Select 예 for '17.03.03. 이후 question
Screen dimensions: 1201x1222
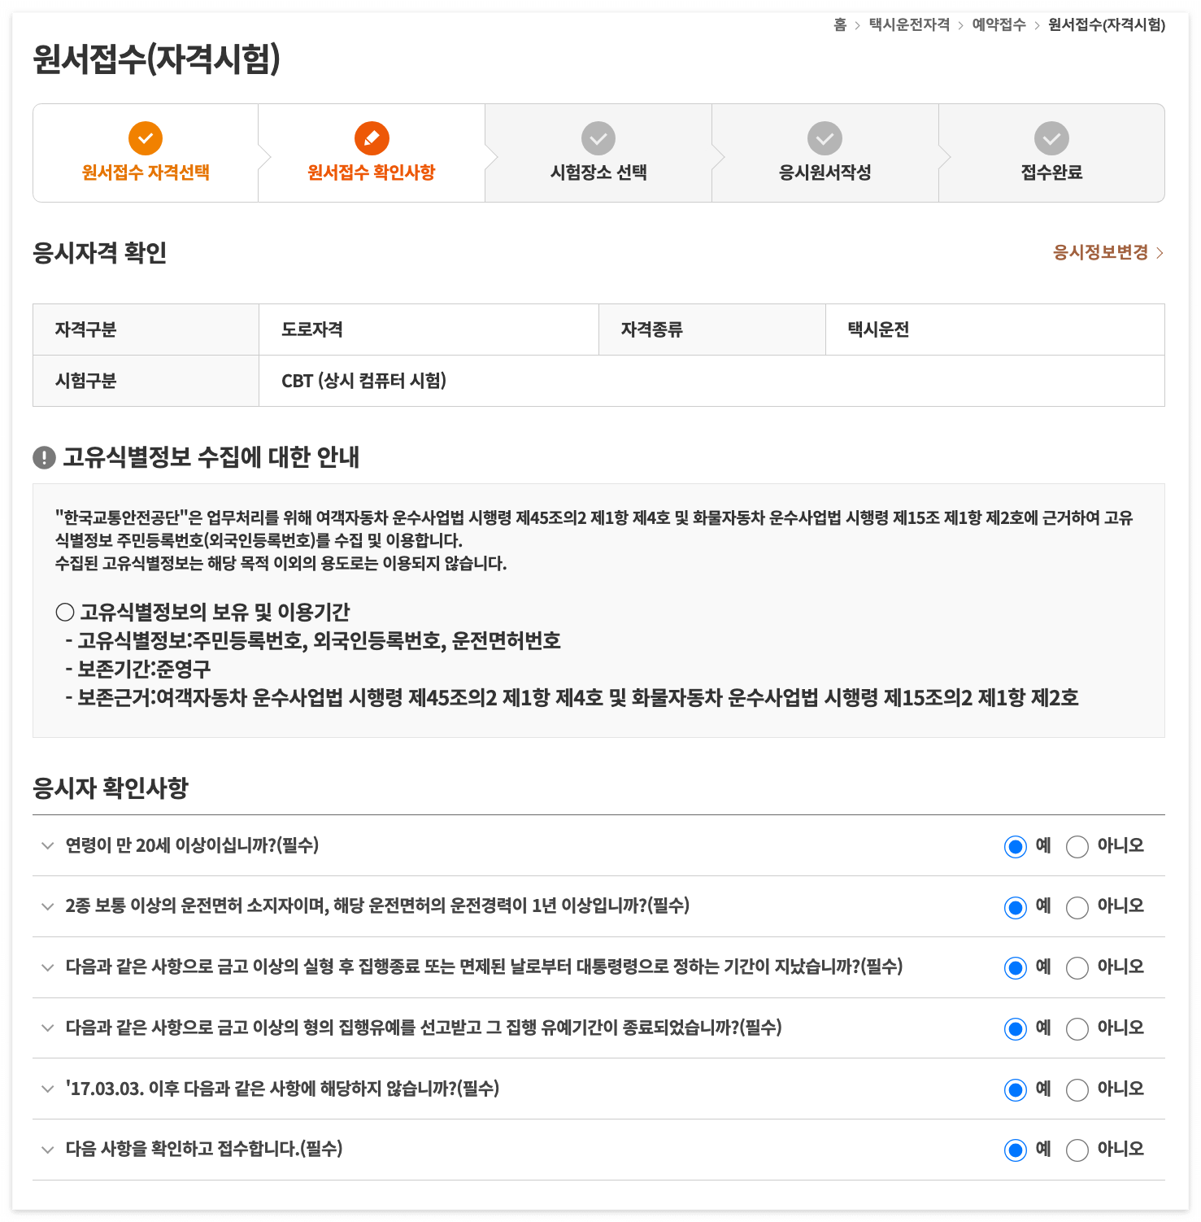click(1016, 1089)
